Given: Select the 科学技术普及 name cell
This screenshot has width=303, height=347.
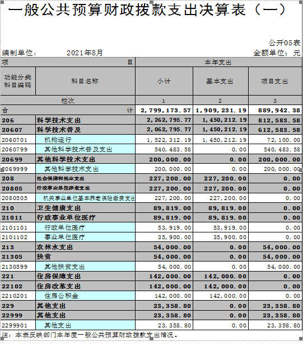Looking at the screenshot, I should point(85,130).
